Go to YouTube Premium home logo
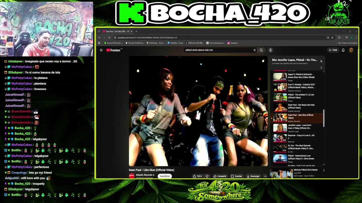Screen dimensions: 362x203 (114, 50)
